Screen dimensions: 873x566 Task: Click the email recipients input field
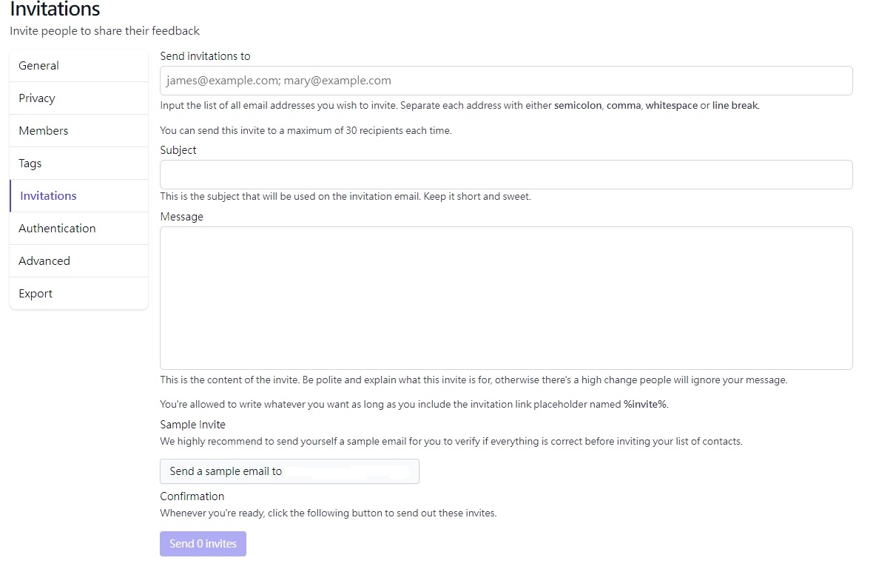click(505, 80)
